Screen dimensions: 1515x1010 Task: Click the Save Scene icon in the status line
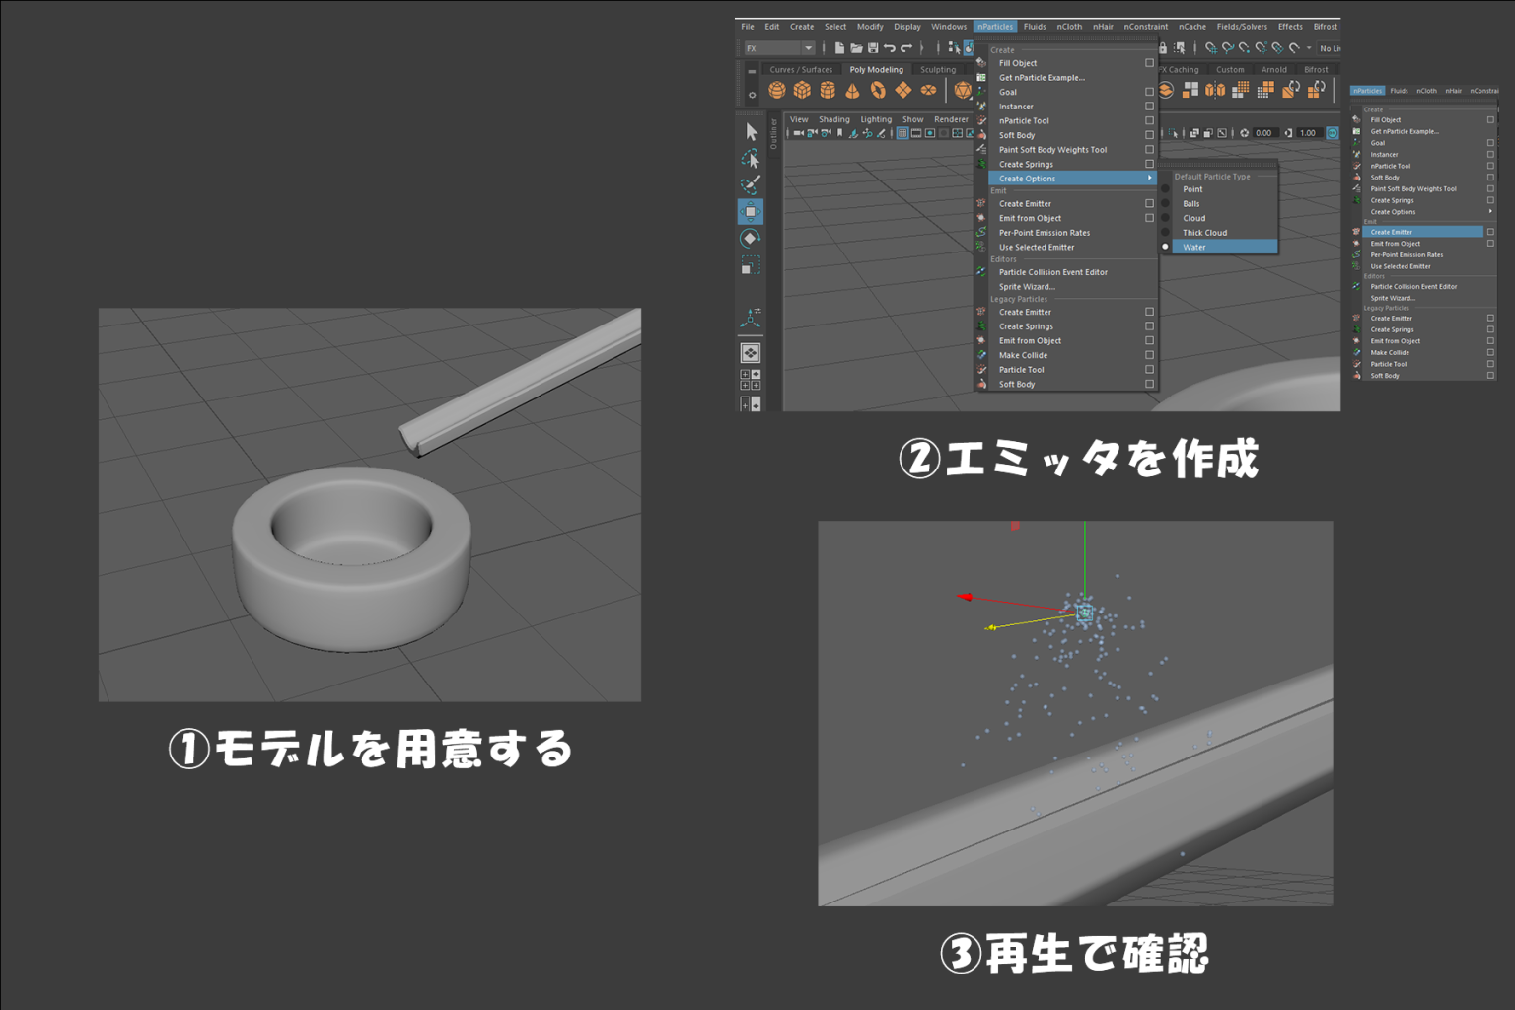[x=873, y=46]
